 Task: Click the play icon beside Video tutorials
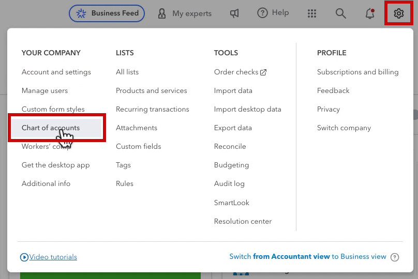[24, 257]
